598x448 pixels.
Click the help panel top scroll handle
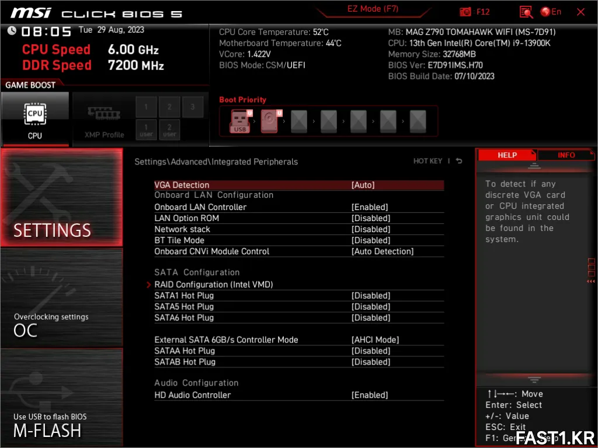pyautogui.click(x=534, y=166)
